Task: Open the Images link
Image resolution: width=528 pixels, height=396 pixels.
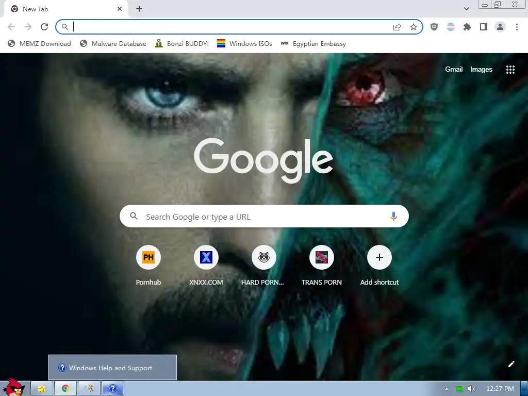Action: [481, 70]
